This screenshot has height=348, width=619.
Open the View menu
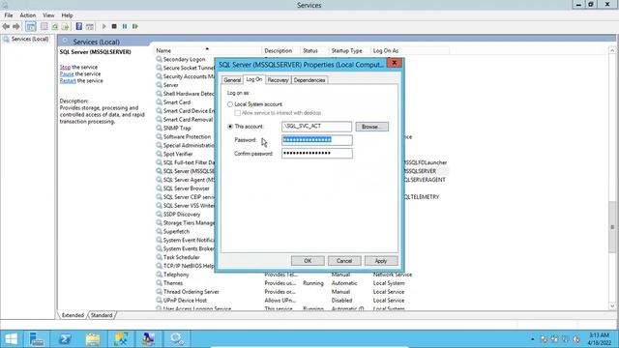click(48, 15)
